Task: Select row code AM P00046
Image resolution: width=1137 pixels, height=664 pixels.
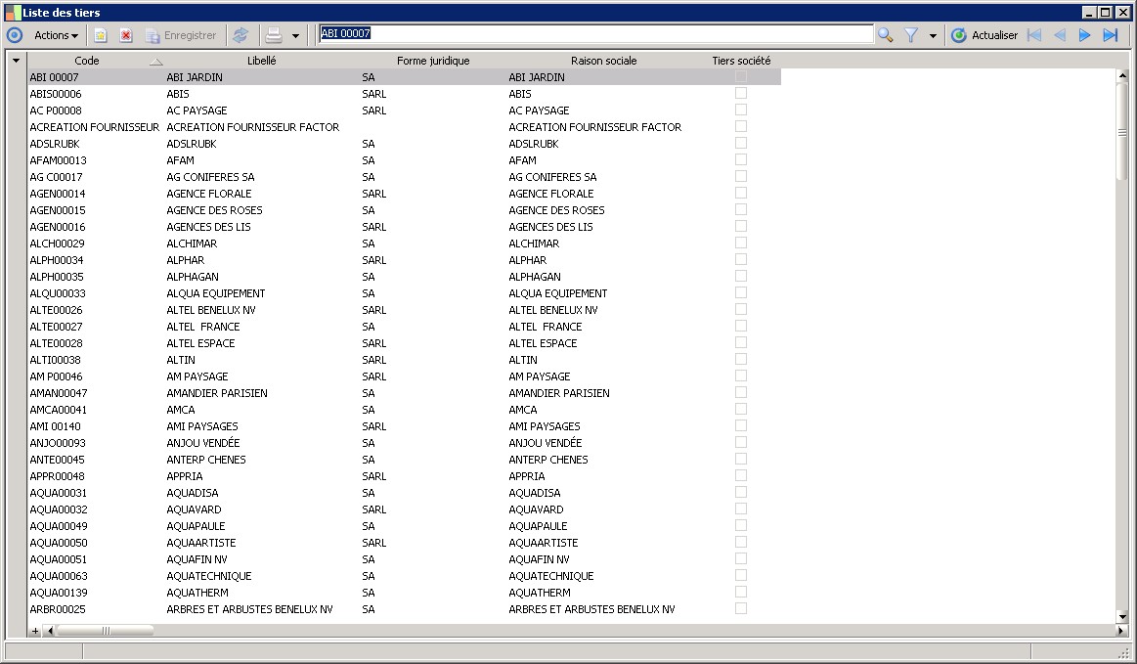Action: point(56,376)
